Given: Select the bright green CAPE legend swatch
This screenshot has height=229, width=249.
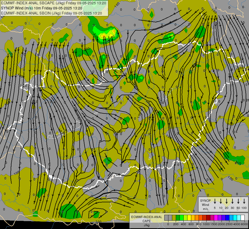Looking at the screenshot, I should tap(182, 218).
